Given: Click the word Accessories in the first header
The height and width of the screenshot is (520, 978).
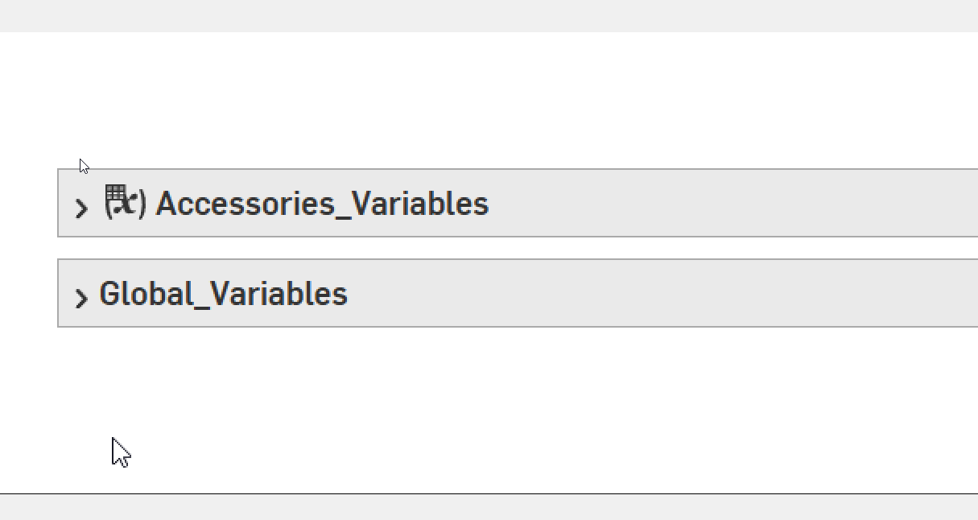Looking at the screenshot, I should coord(244,204).
